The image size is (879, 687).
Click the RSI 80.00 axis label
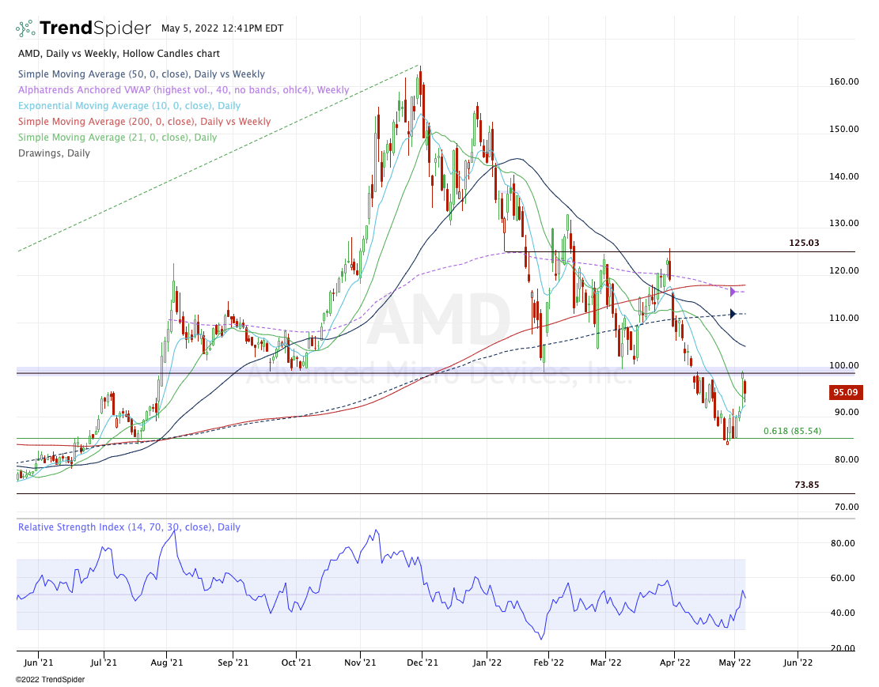click(843, 543)
